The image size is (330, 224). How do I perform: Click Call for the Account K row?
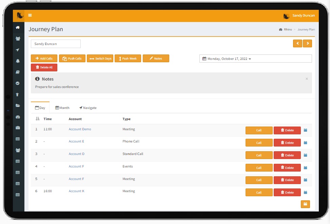[259, 193]
